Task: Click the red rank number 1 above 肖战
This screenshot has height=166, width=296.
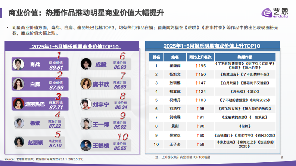Action: pyautogui.click(x=58, y=56)
